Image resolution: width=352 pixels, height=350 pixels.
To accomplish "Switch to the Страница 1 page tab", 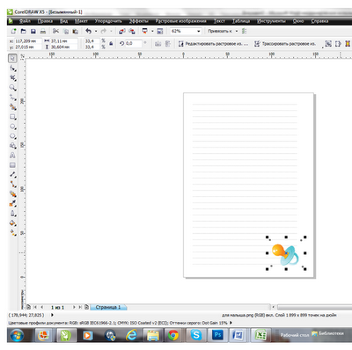I will pos(108,307).
